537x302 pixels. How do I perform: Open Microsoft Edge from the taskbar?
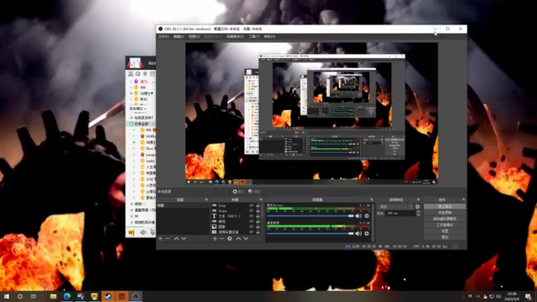tap(67, 296)
